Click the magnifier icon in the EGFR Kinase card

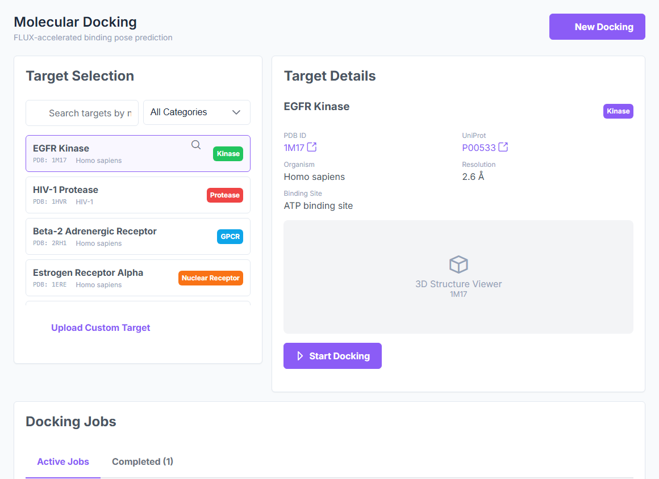(x=196, y=145)
